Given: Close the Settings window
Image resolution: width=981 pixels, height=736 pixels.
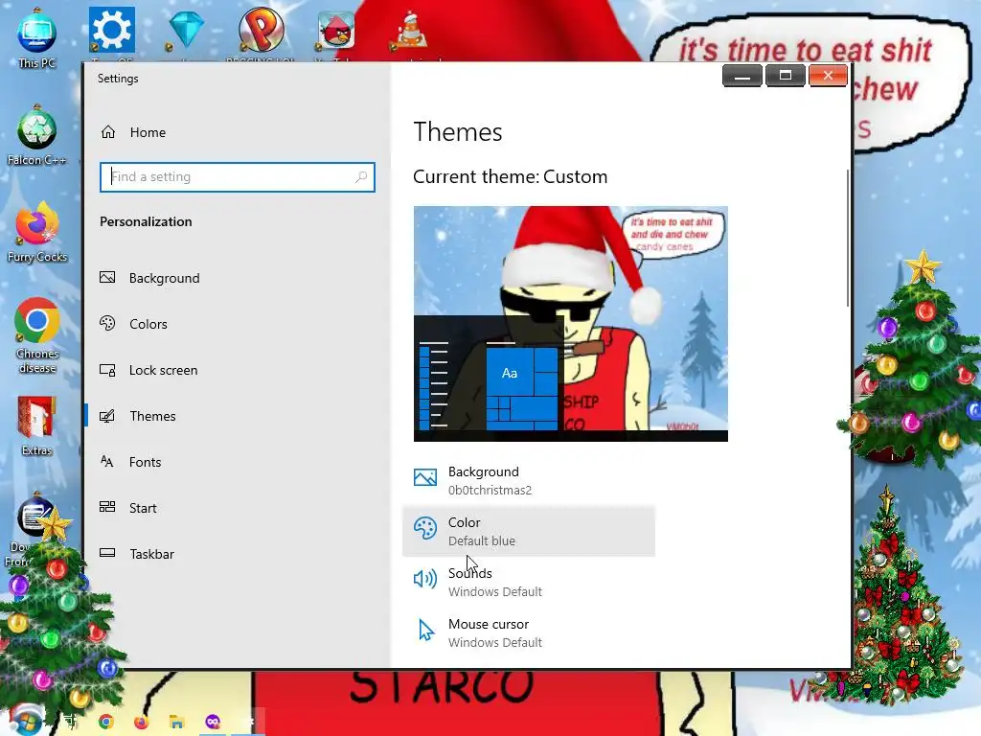Looking at the screenshot, I should pyautogui.click(x=828, y=76).
